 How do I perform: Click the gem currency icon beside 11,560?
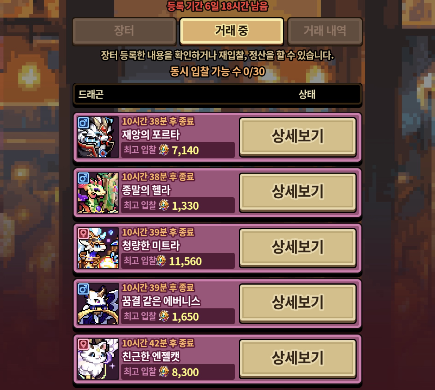click(161, 261)
